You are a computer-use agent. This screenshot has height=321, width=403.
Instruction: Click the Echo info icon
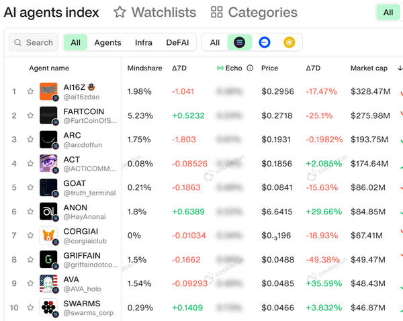(x=250, y=68)
